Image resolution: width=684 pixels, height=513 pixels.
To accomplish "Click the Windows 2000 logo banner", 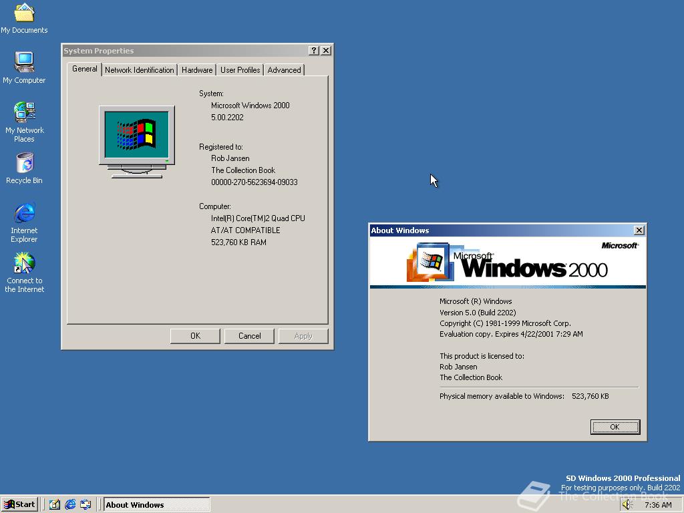I will (x=508, y=262).
